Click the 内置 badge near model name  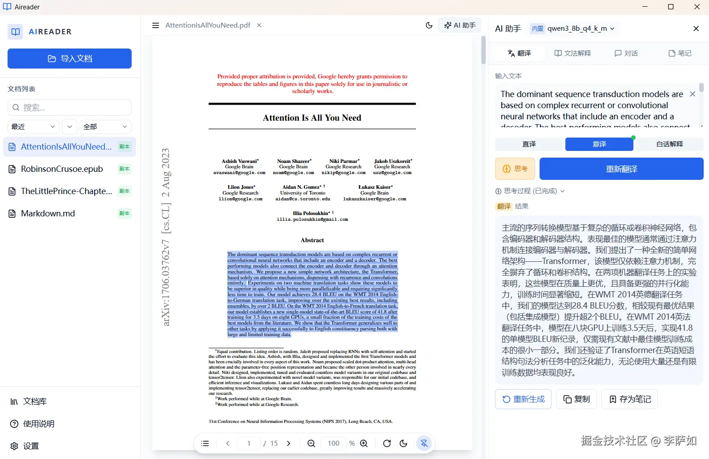click(537, 28)
